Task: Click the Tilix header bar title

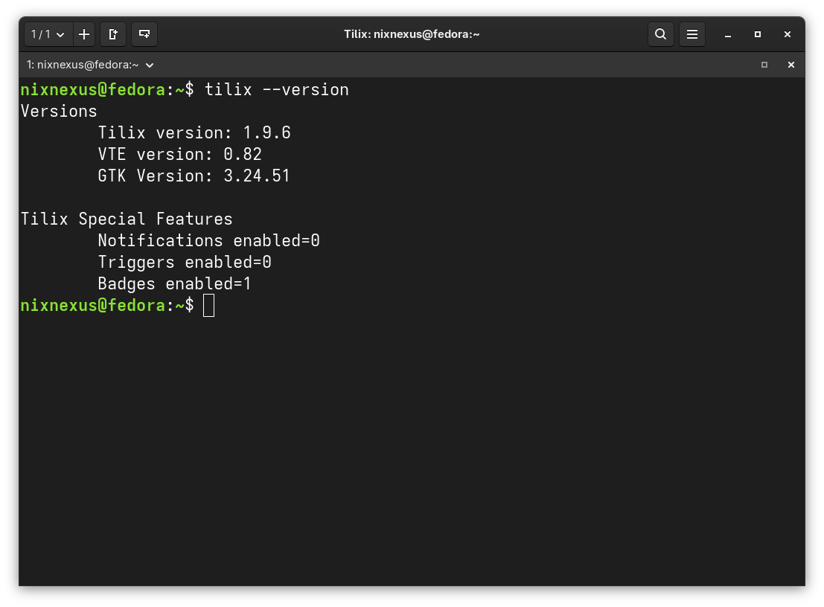Action: click(412, 34)
